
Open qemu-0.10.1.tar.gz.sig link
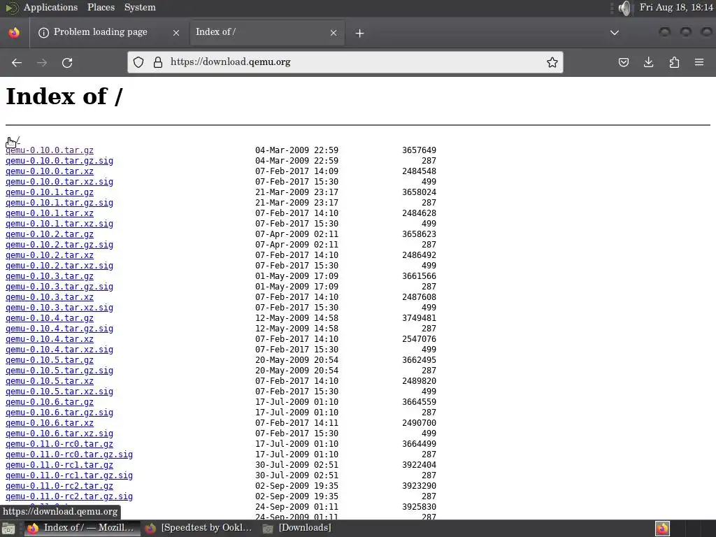click(x=59, y=203)
